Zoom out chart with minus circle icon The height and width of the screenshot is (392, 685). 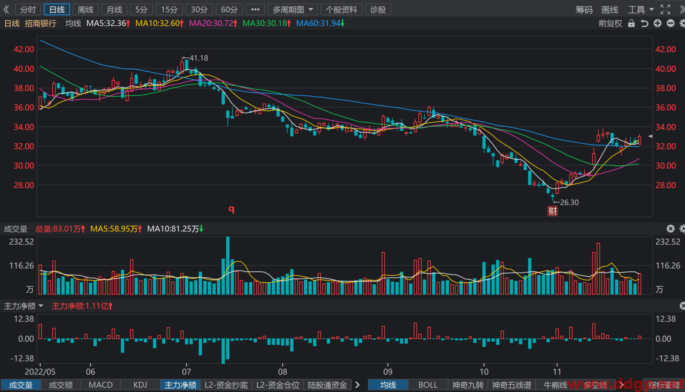pos(671,24)
